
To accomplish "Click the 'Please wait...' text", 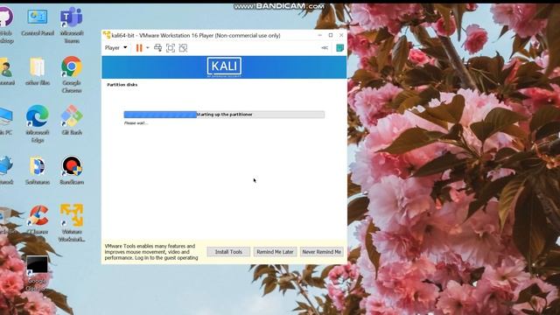I will [x=136, y=122].
